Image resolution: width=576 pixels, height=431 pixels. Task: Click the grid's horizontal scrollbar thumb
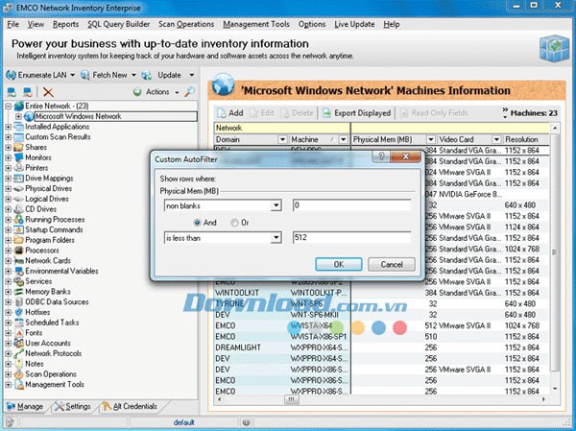pyautogui.click(x=291, y=399)
